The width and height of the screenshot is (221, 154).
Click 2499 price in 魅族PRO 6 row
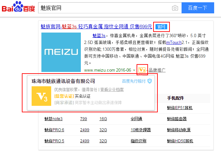tap(84, 130)
